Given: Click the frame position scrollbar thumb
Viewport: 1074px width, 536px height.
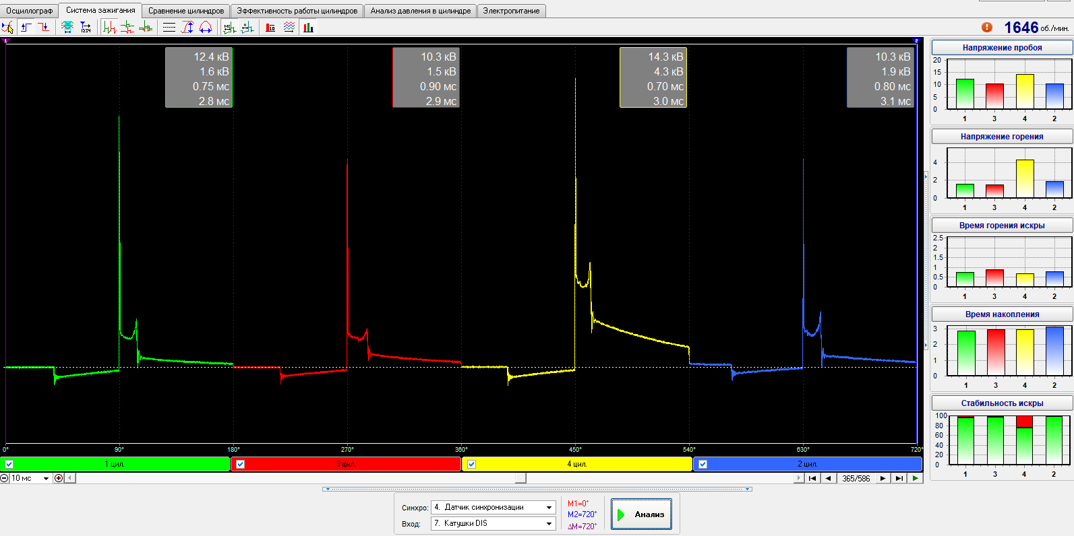Looking at the screenshot, I should 521,478.
